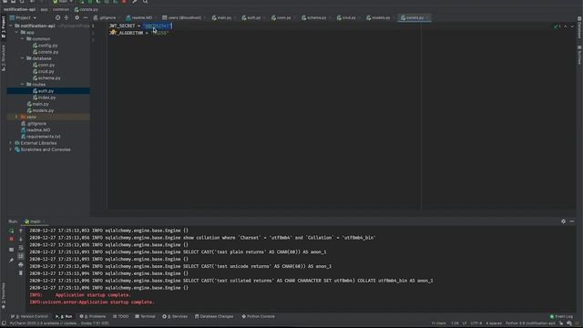Hide the Run panel with minus icon

(572, 221)
